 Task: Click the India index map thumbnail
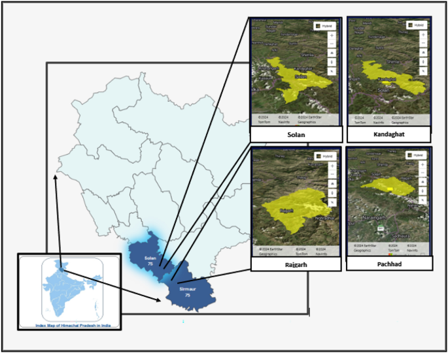(x=73, y=290)
